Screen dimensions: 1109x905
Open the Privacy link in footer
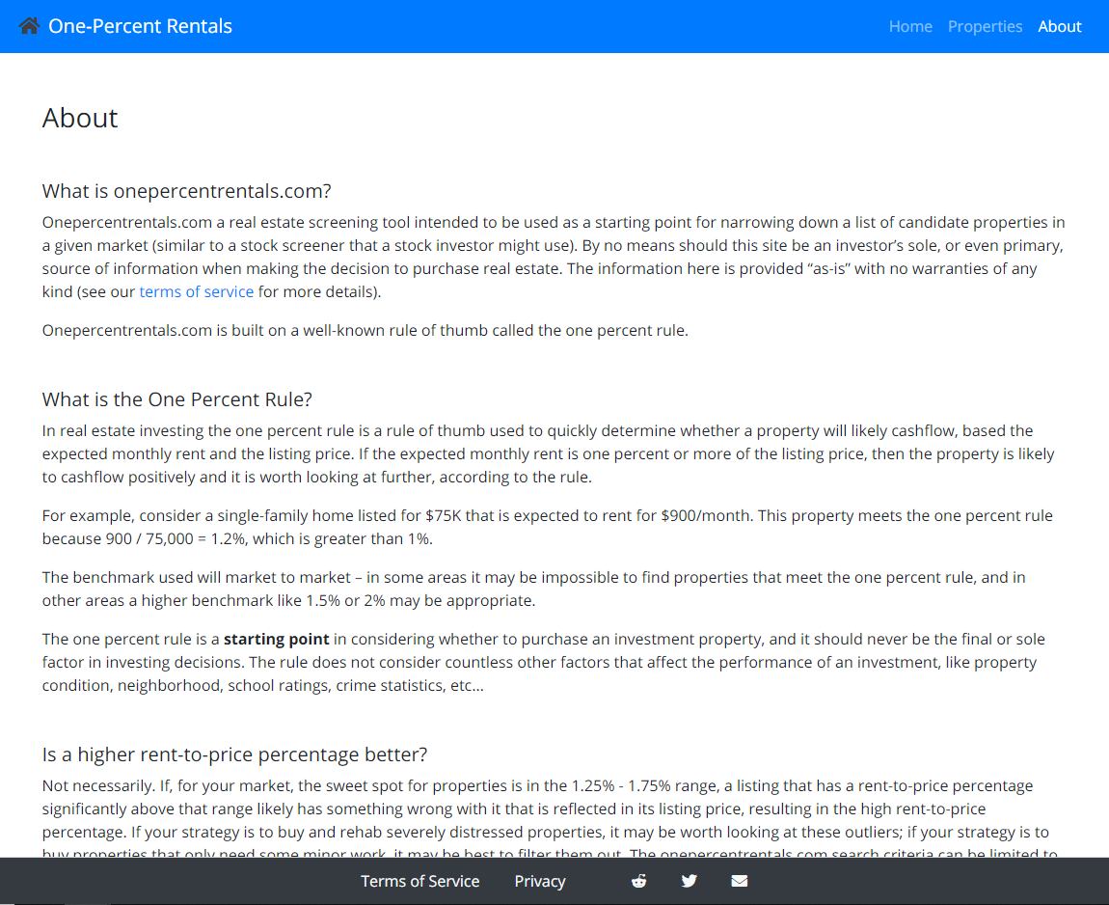(540, 881)
